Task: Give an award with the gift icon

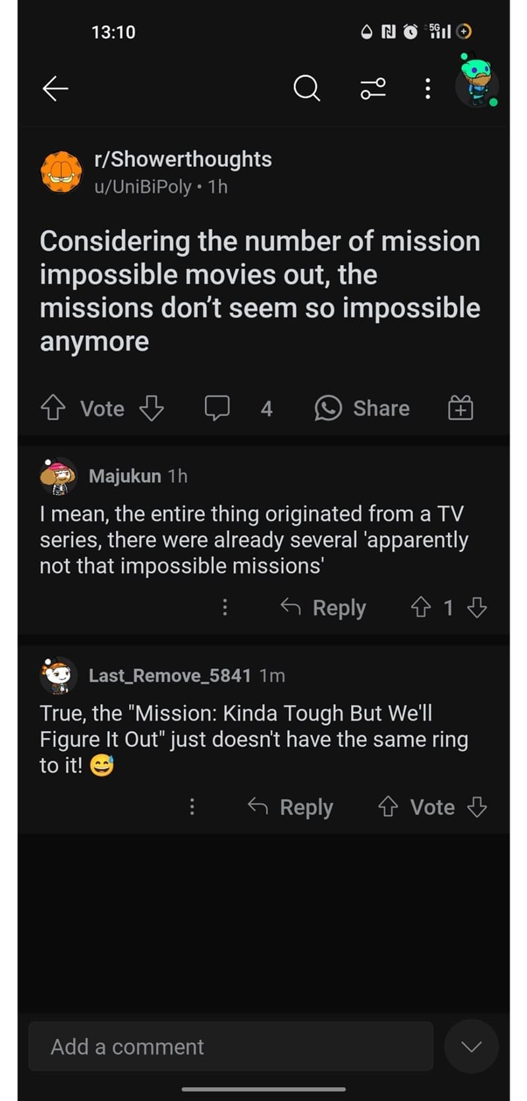Action: [460, 409]
